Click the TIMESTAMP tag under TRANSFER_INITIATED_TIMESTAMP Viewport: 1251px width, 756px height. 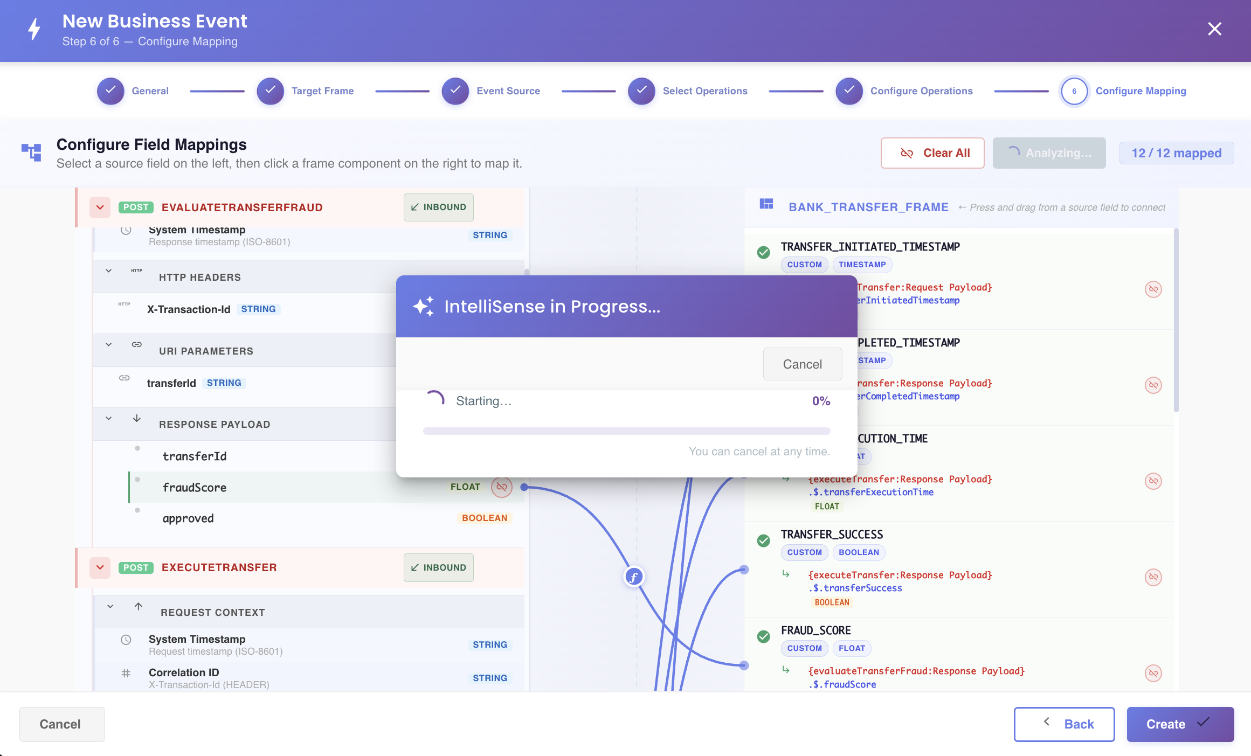tap(862, 265)
